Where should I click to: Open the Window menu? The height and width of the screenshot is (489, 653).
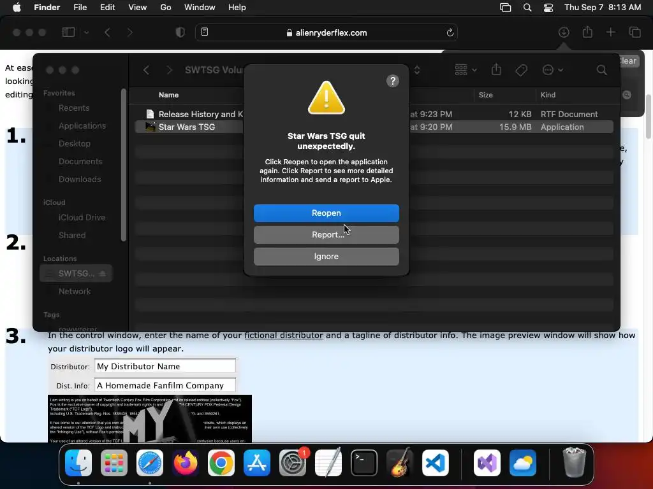200,8
